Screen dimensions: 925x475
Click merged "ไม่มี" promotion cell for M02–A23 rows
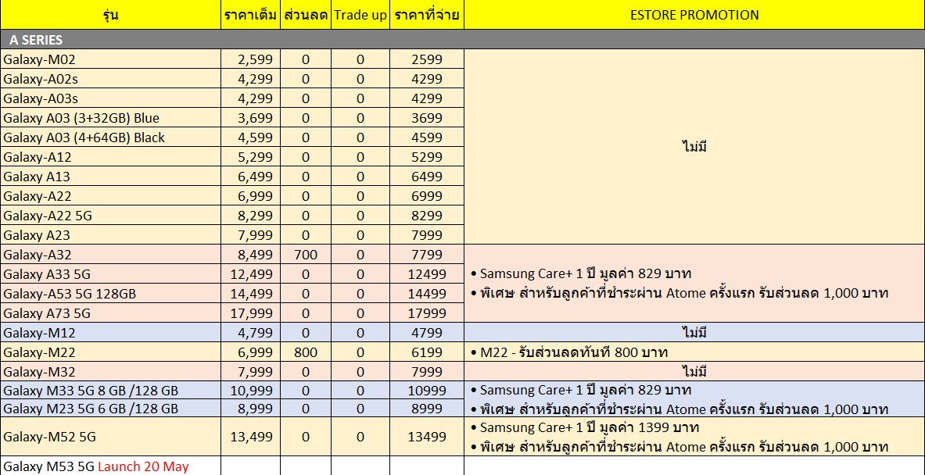point(694,147)
